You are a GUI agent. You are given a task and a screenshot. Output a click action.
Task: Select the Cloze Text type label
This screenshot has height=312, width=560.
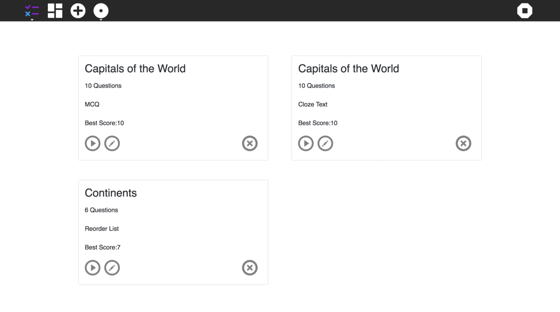point(313,104)
